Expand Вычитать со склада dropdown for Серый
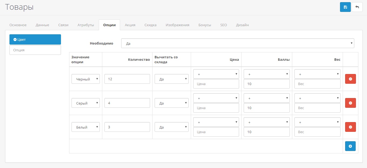 (x=171, y=103)
